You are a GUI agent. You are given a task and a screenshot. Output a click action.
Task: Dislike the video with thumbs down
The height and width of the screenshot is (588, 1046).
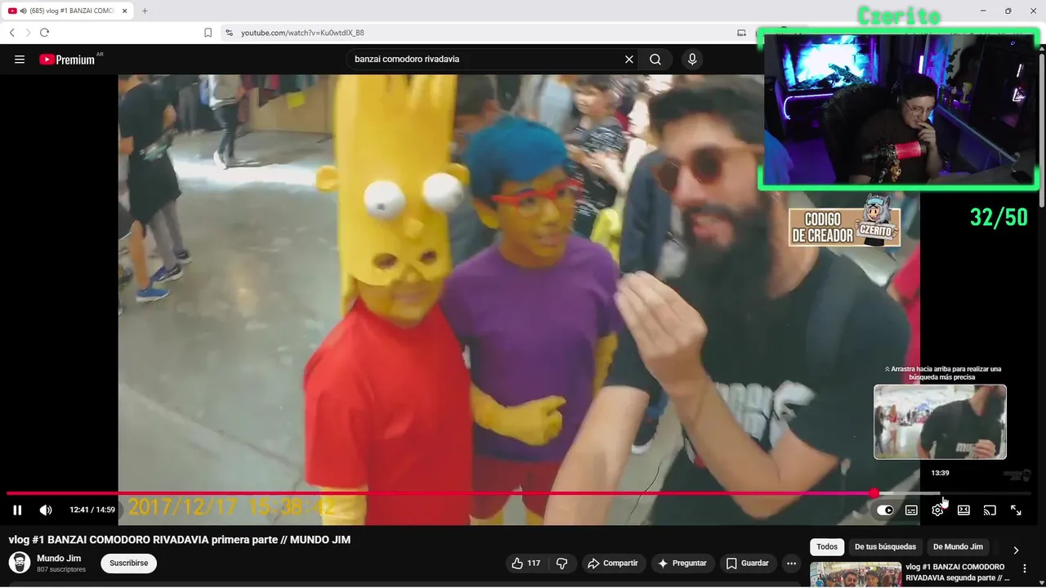pos(561,563)
